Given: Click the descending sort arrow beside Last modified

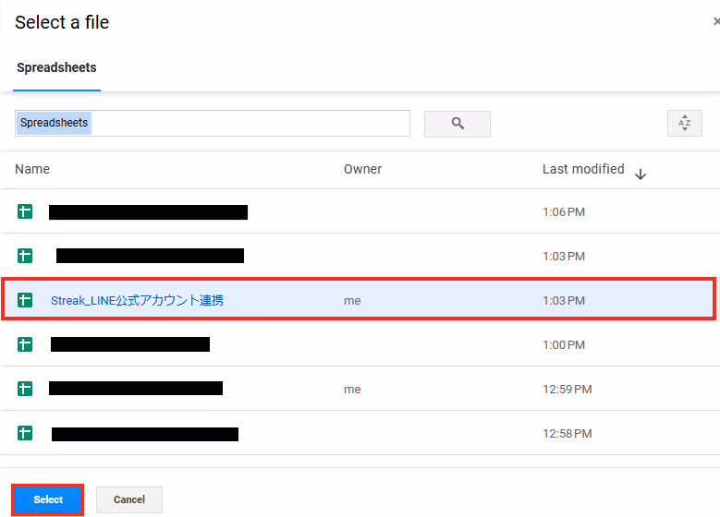Looking at the screenshot, I should (641, 174).
